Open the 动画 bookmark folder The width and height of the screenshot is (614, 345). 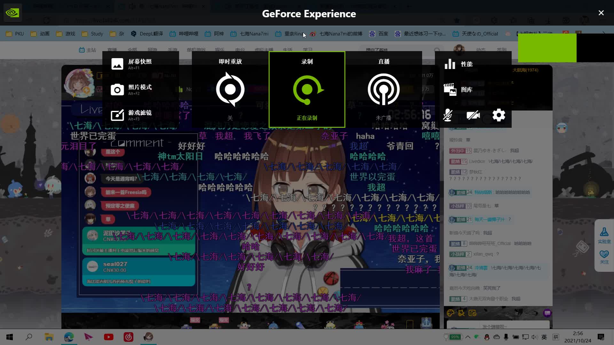(40, 34)
